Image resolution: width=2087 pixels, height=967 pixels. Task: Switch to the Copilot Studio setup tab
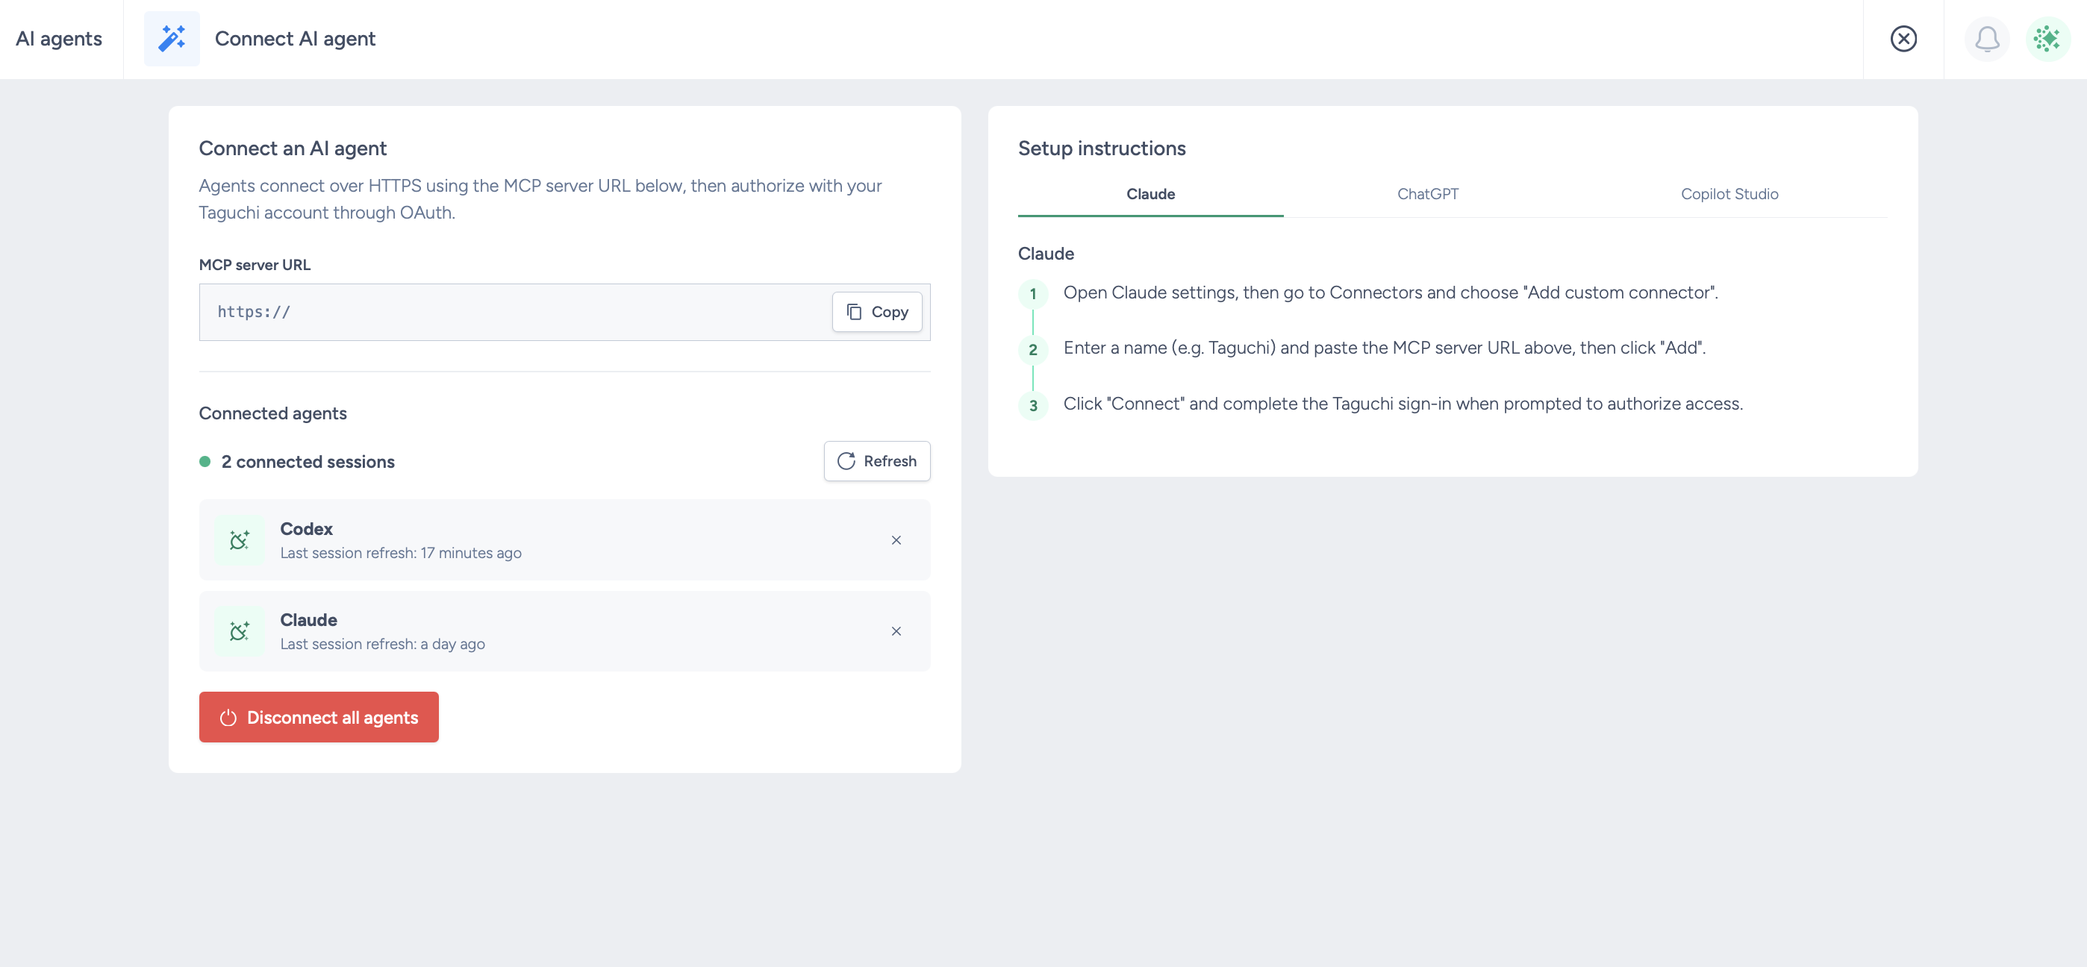[x=1729, y=193]
